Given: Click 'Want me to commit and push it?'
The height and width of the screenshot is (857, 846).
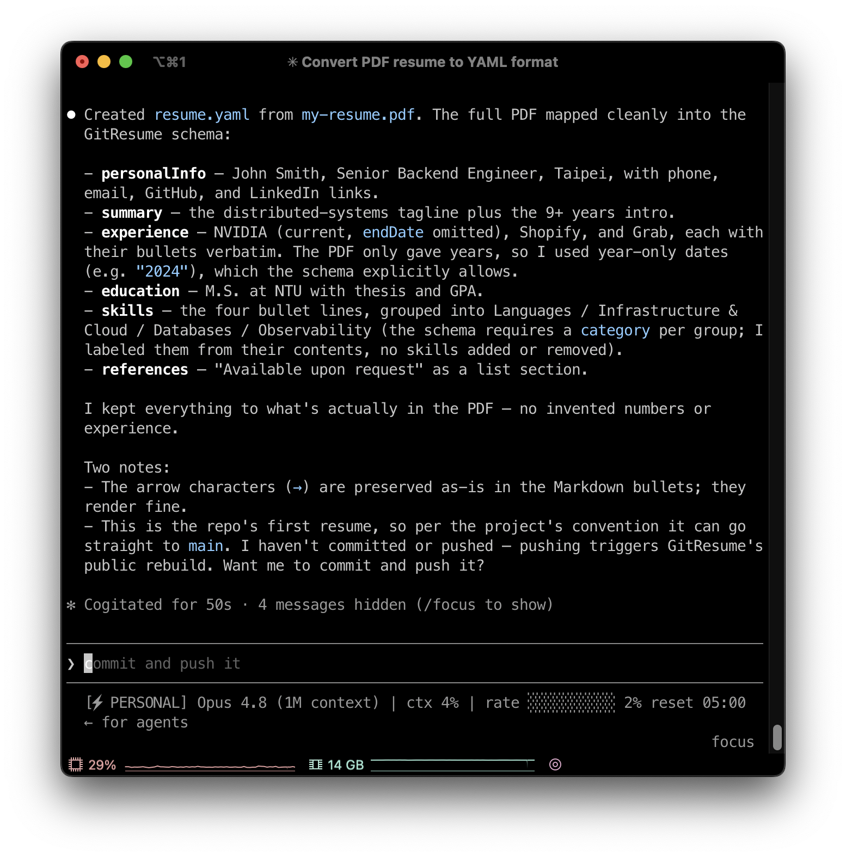Looking at the screenshot, I should pos(354,566).
